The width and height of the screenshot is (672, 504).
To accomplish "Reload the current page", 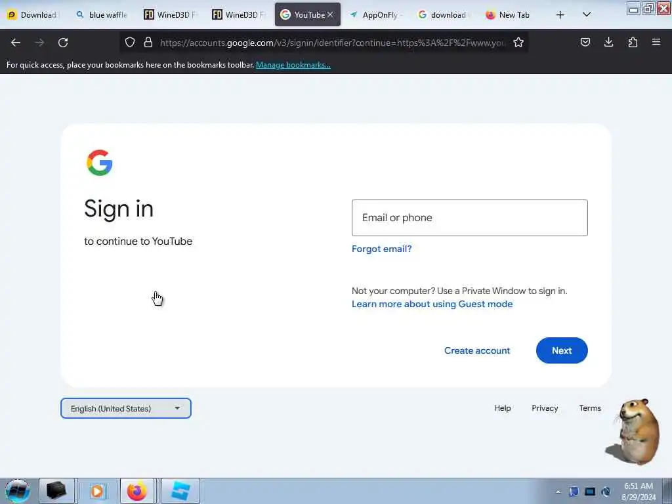I will point(63,43).
